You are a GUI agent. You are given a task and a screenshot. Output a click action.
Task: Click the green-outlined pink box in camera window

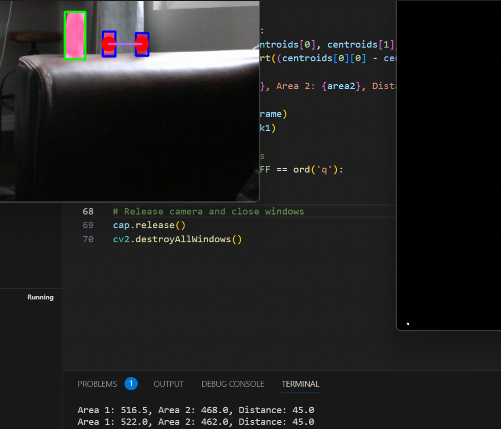point(75,36)
